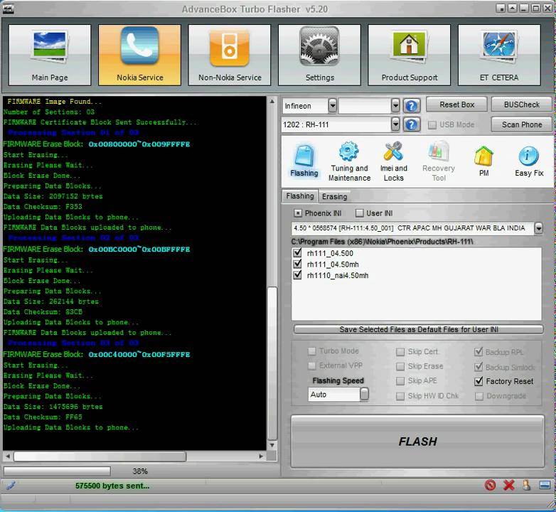
Task: Click the log horizontal scrollbar thumb
Action: click(x=100, y=456)
